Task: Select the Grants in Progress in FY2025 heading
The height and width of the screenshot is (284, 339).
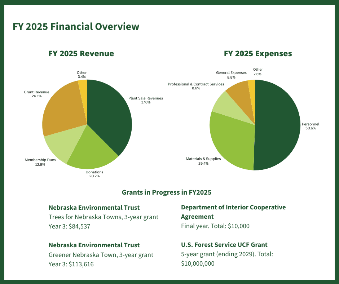Action: pos(167,192)
